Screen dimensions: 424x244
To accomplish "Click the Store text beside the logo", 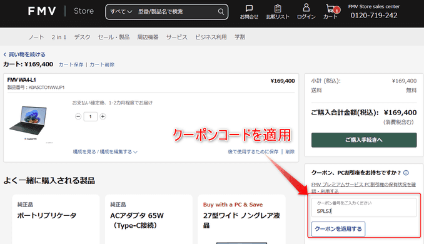I will 84,11.
